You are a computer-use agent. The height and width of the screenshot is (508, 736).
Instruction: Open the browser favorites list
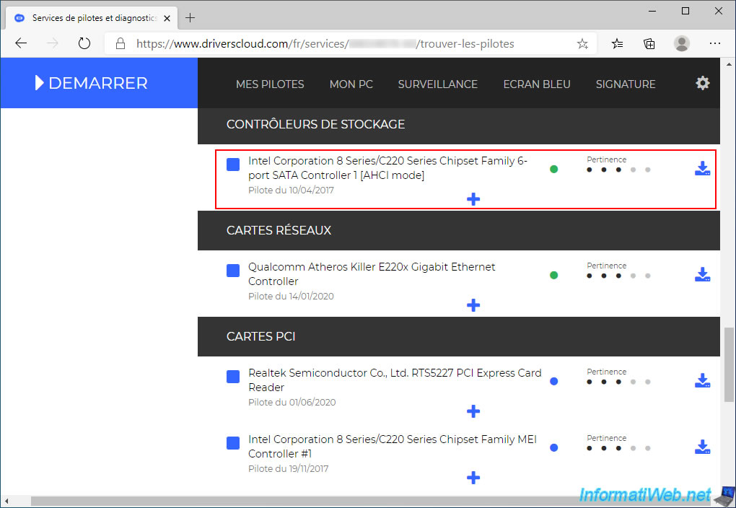pyautogui.click(x=617, y=44)
